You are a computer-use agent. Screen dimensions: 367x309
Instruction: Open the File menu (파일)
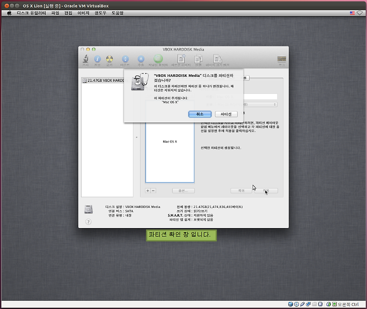[55, 13]
